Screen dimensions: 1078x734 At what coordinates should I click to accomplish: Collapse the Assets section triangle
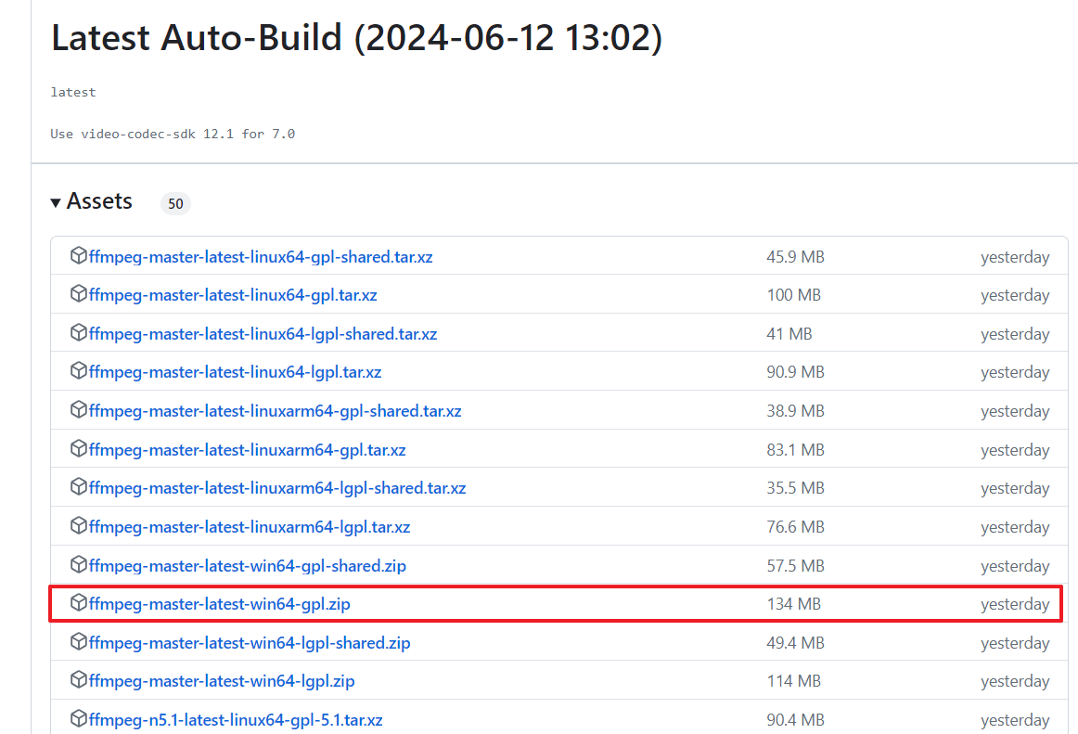[56, 202]
